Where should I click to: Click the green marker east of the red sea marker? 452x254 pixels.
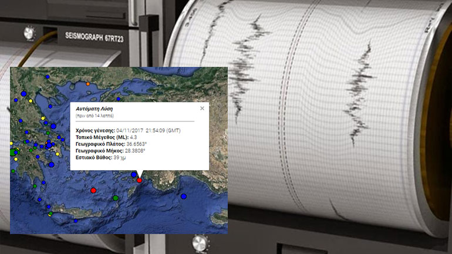point(116,198)
